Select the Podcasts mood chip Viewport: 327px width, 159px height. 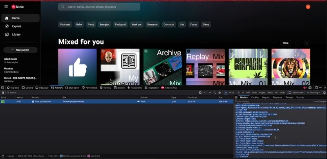coord(65,25)
